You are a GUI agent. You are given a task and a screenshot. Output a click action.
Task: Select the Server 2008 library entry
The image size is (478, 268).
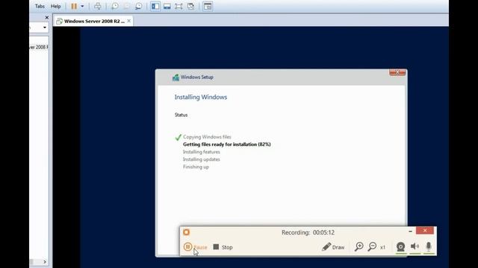coord(39,47)
